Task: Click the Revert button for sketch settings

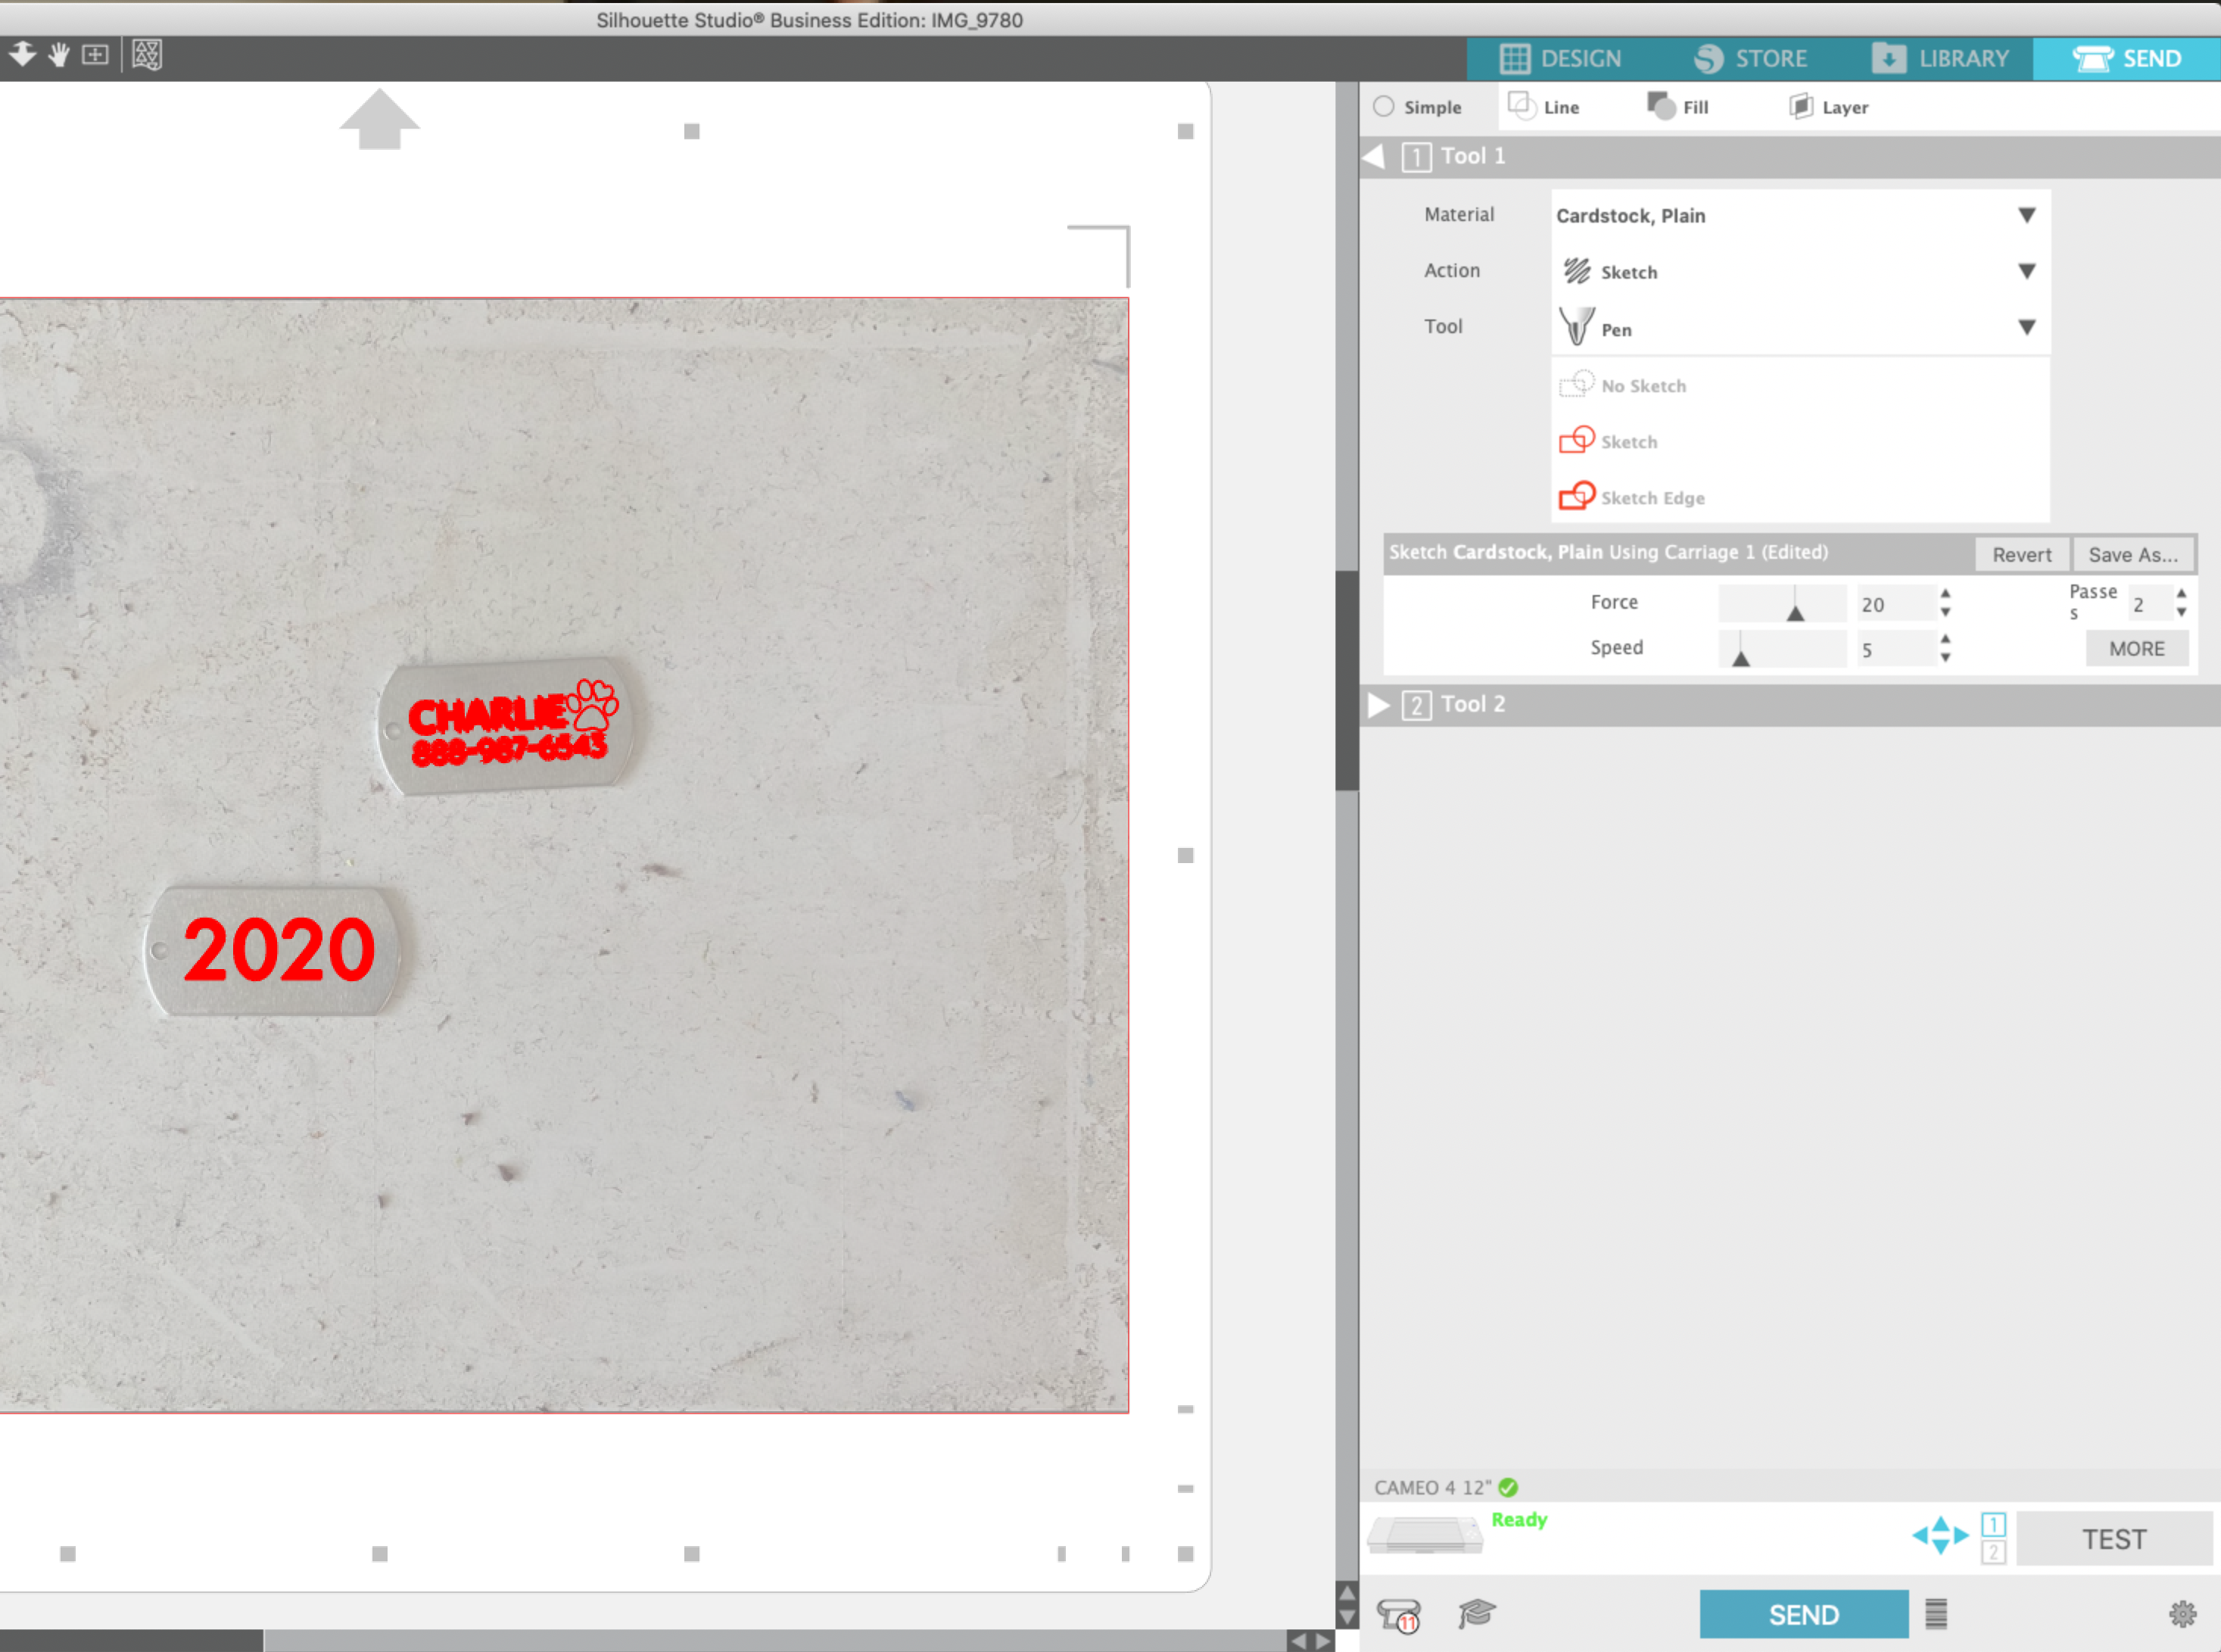Action: 2022,554
